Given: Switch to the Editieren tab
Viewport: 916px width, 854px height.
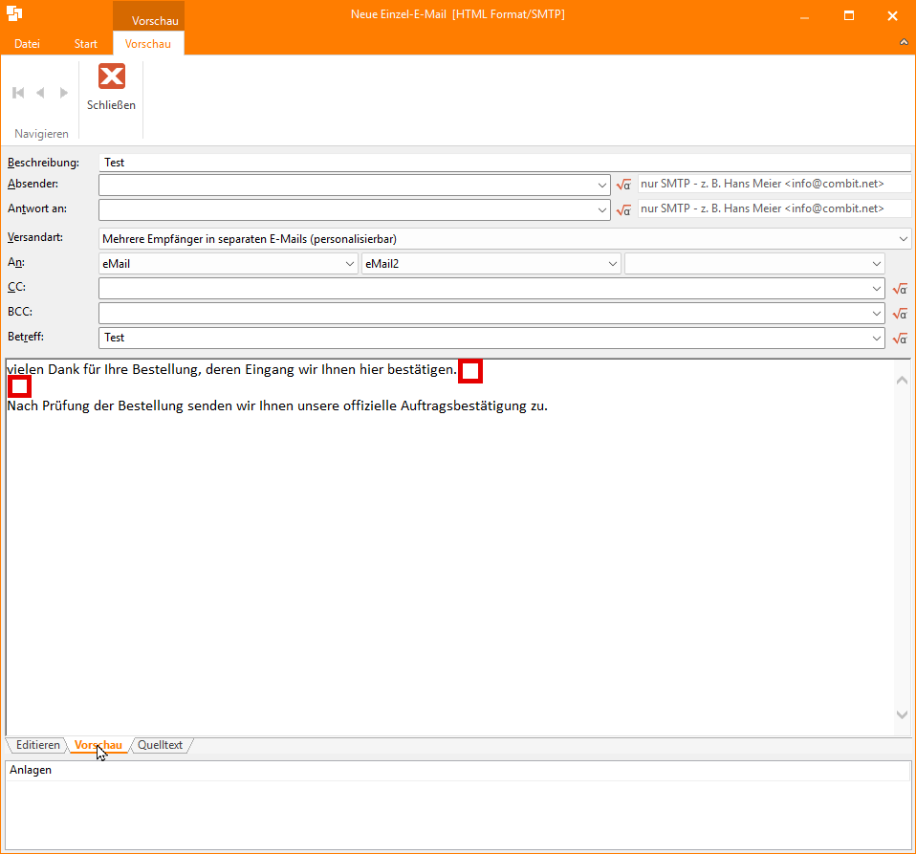Looking at the screenshot, I should coord(38,746).
